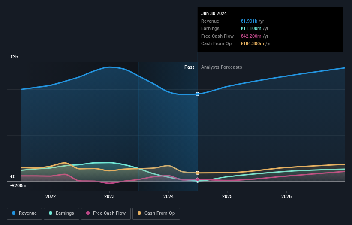Select the Free Cash Flow data point marker
Viewport: 352px width, 225px height.
(x=197, y=179)
